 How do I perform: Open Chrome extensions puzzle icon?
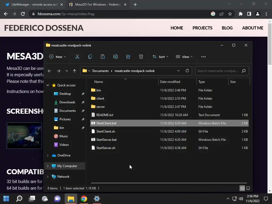point(241,14)
